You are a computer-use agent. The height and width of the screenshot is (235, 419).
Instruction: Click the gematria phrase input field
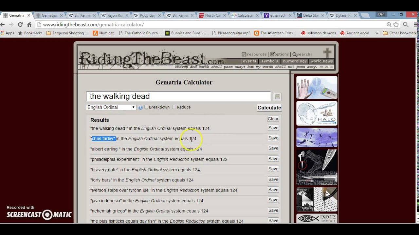(178, 96)
